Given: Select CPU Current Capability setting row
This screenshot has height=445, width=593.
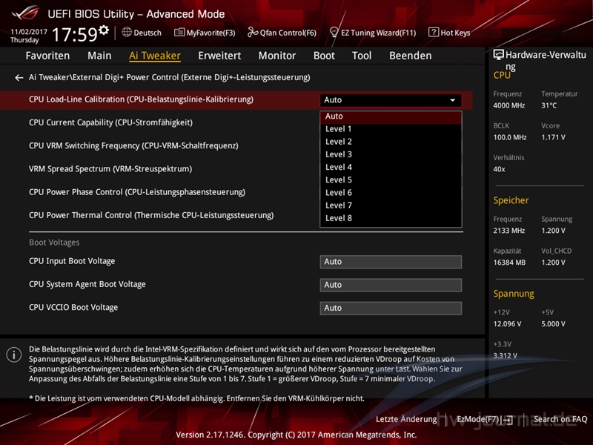Looking at the screenshot, I should (110, 122).
